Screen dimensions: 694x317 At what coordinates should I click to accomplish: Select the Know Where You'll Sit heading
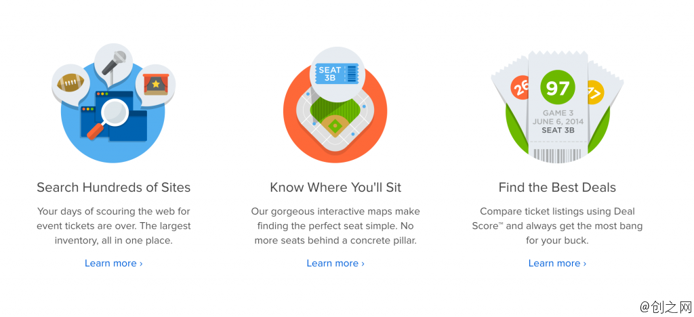pyautogui.click(x=335, y=188)
